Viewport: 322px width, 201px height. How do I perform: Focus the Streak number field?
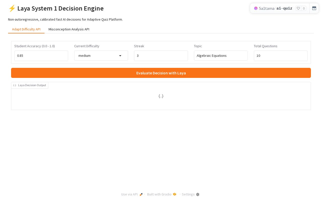tap(161, 56)
